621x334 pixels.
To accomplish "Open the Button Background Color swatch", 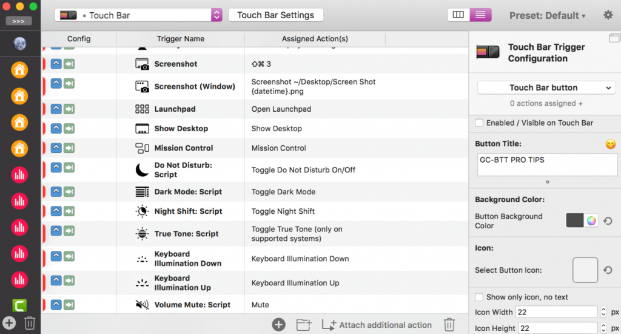I will point(574,220).
